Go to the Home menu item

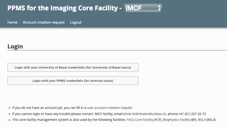pyautogui.click(x=12, y=22)
